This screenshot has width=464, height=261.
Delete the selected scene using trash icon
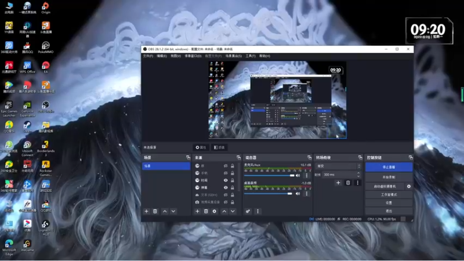pyautogui.click(x=155, y=211)
